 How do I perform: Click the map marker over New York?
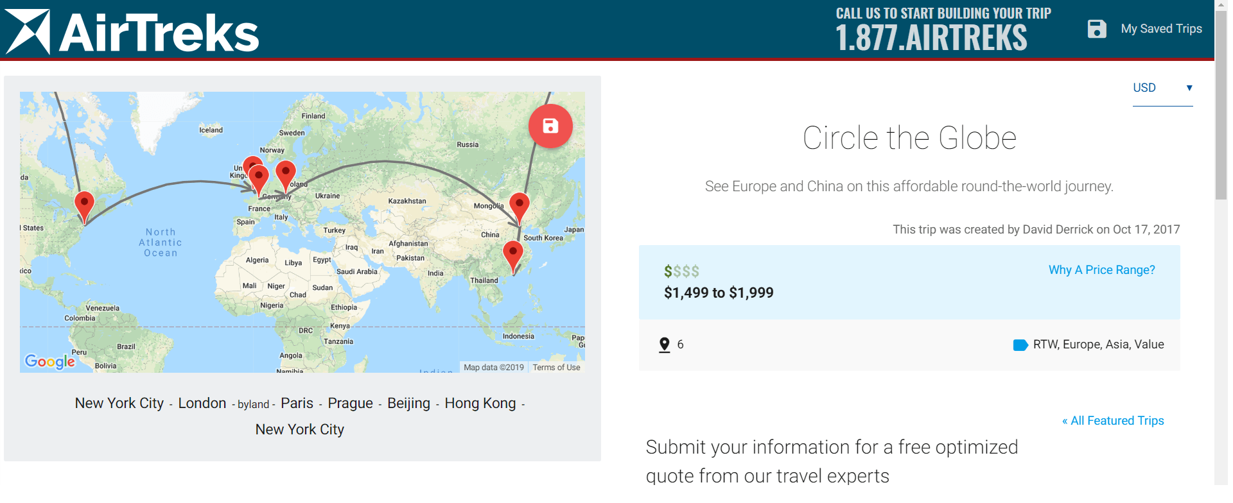coord(84,201)
